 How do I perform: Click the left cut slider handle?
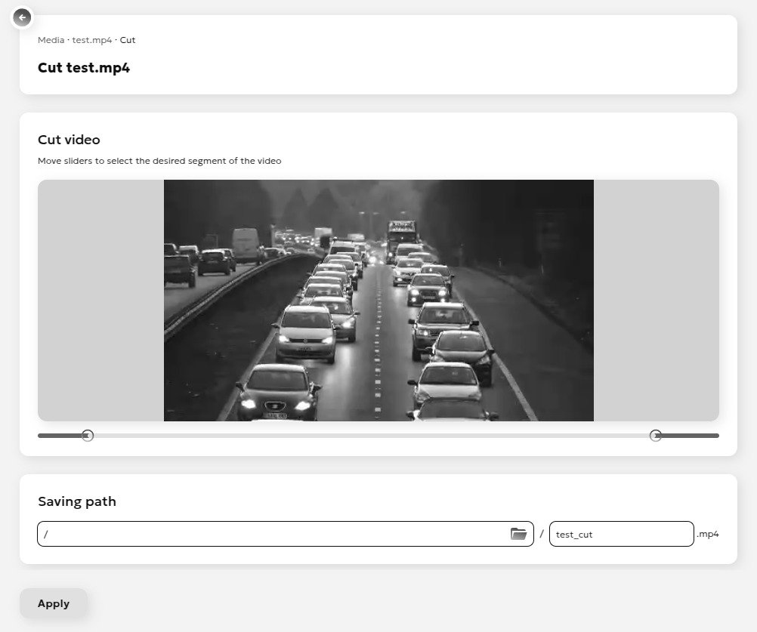tap(88, 436)
